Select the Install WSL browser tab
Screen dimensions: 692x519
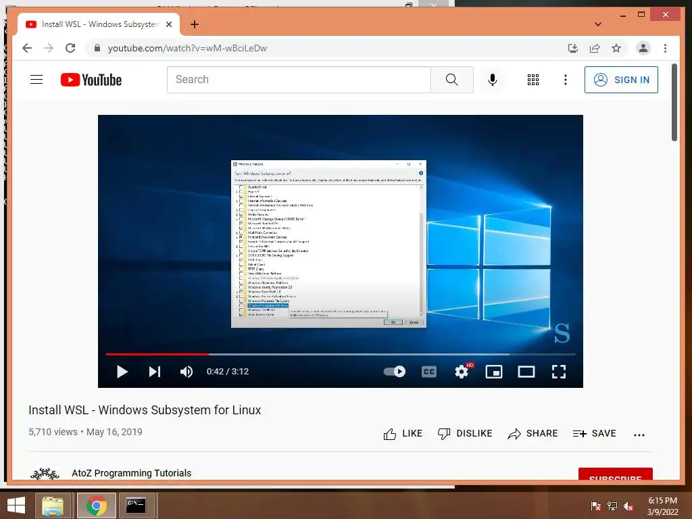(x=99, y=24)
